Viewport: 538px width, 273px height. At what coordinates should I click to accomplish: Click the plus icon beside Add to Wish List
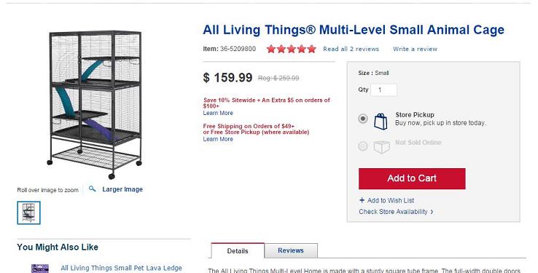pyautogui.click(x=362, y=200)
